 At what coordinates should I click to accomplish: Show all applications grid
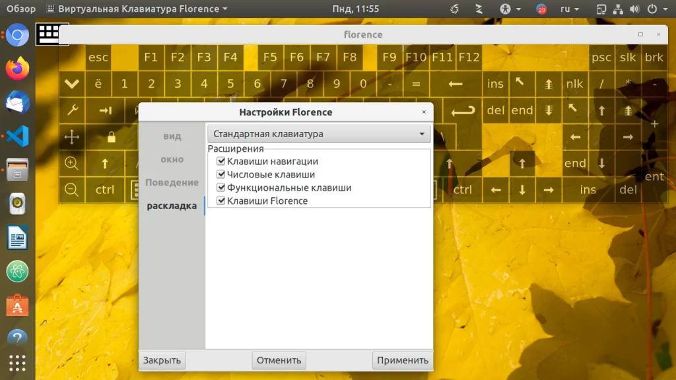point(17,364)
